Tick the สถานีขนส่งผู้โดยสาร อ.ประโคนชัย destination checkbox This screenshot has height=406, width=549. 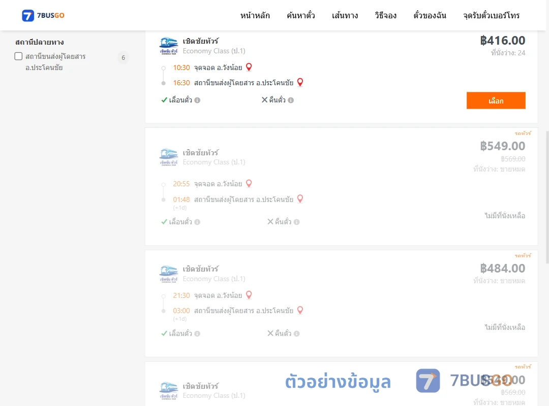coord(19,56)
